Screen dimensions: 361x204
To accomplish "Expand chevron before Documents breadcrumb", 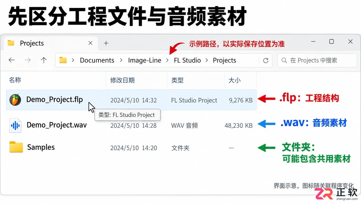I will pyautogui.click(x=73, y=60).
